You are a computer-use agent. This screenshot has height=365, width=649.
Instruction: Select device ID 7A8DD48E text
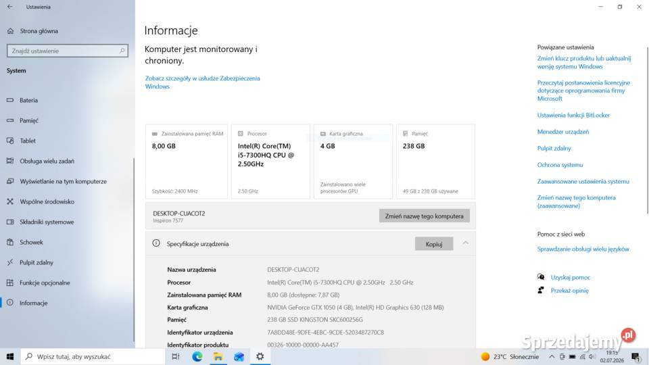(325, 333)
